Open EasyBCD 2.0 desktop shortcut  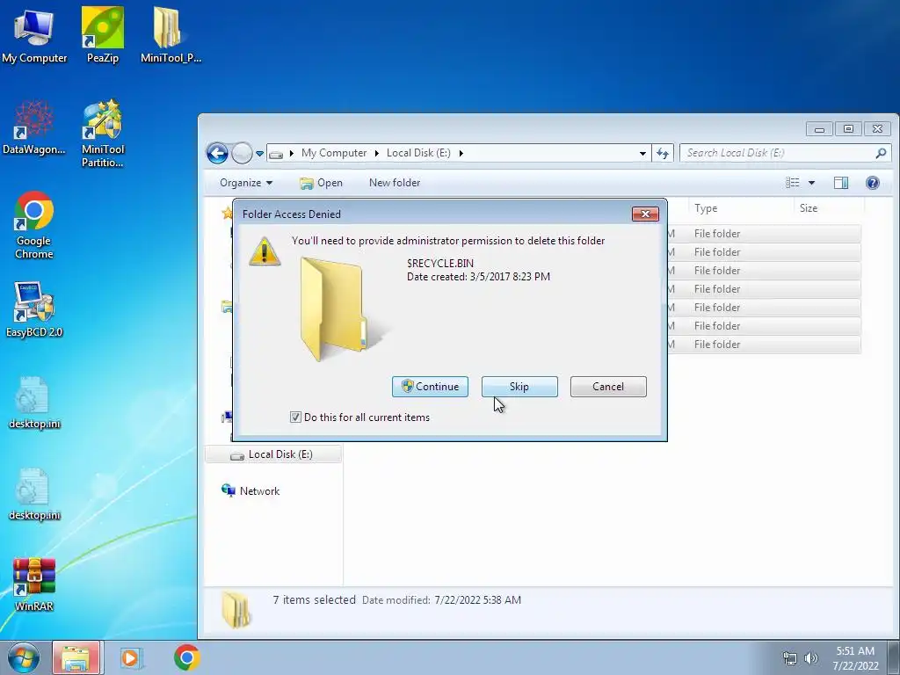(34, 310)
